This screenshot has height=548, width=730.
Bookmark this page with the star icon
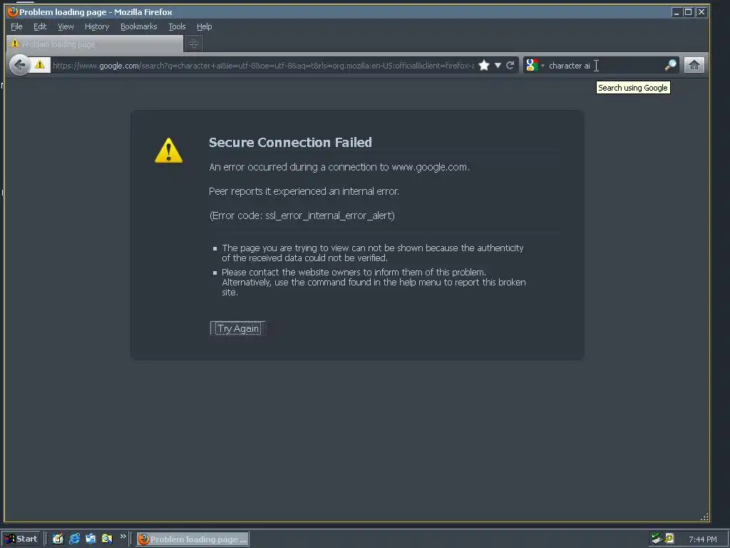484,65
